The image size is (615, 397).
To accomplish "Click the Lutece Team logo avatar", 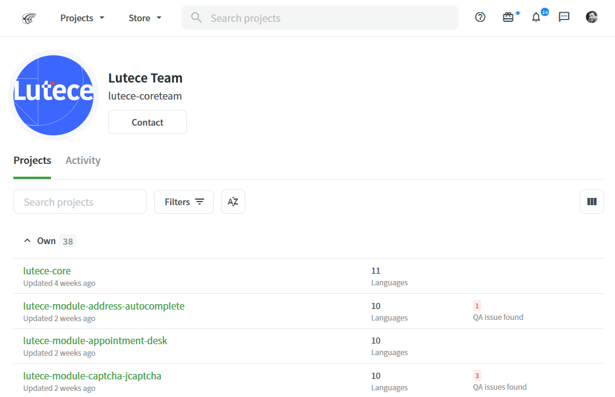I will (53, 95).
